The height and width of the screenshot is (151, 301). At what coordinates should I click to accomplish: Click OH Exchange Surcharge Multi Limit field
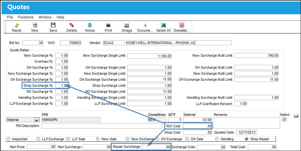256,79
